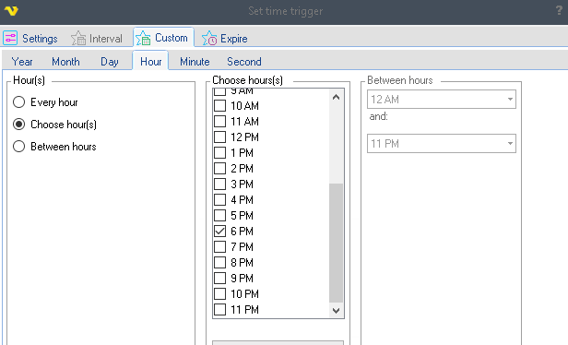Open the Custom tab
The image size is (568, 345).
click(x=163, y=38)
